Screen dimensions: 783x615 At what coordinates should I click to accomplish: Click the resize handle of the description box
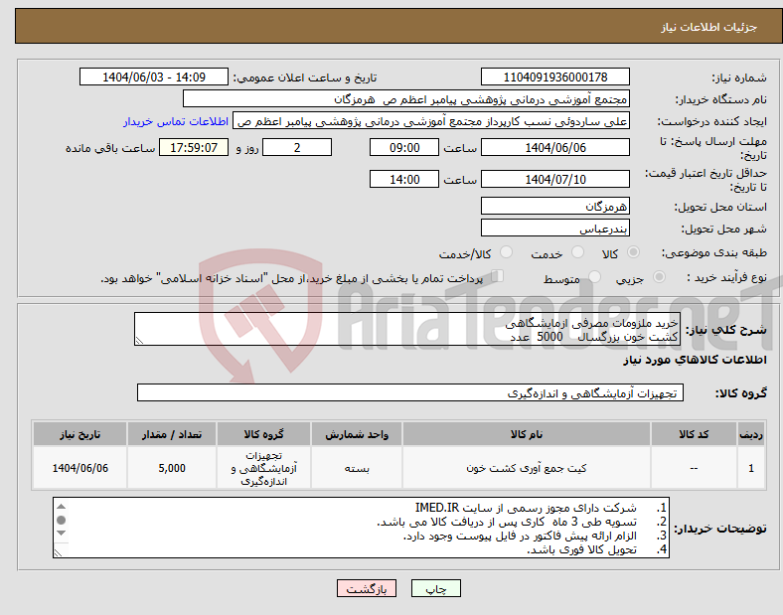pos(139,341)
